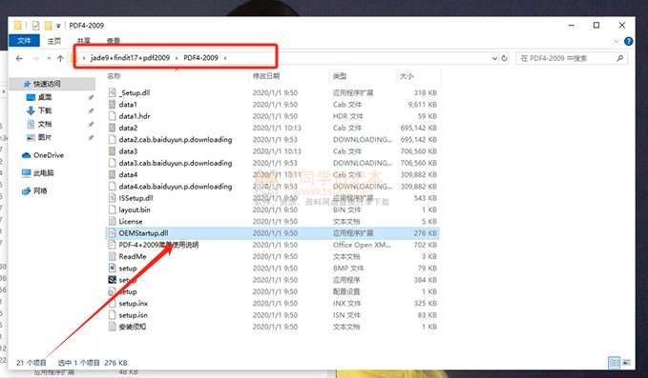
Task: Switch to the 主页 ribbon tab
Action: pyautogui.click(x=54, y=40)
